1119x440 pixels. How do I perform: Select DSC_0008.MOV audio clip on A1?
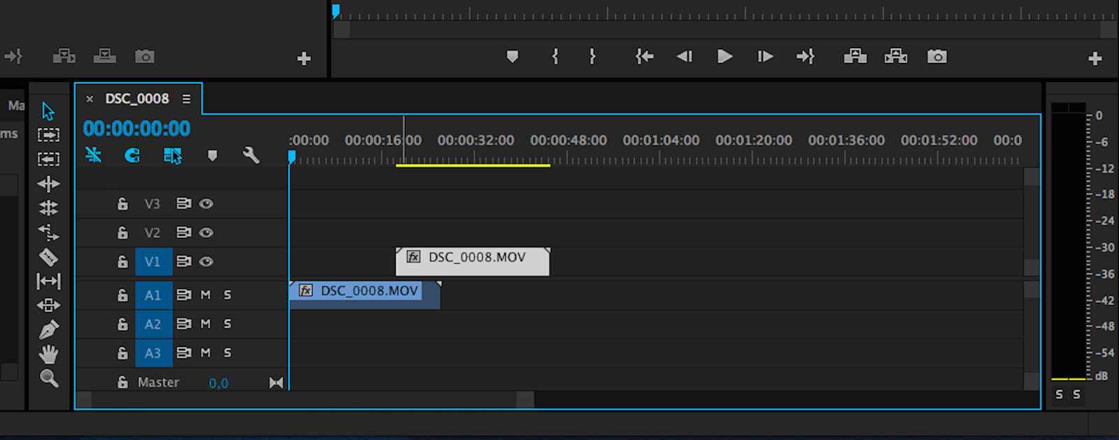coord(365,294)
